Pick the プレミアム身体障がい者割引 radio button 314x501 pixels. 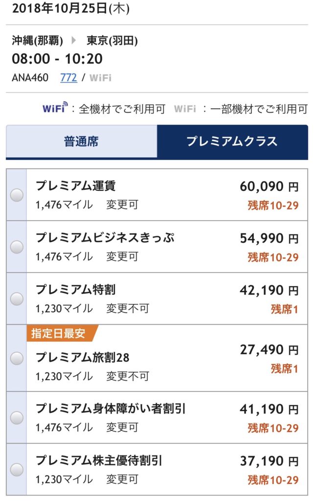[17, 418]
